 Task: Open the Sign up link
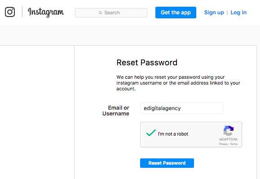(x=214, y=13)
